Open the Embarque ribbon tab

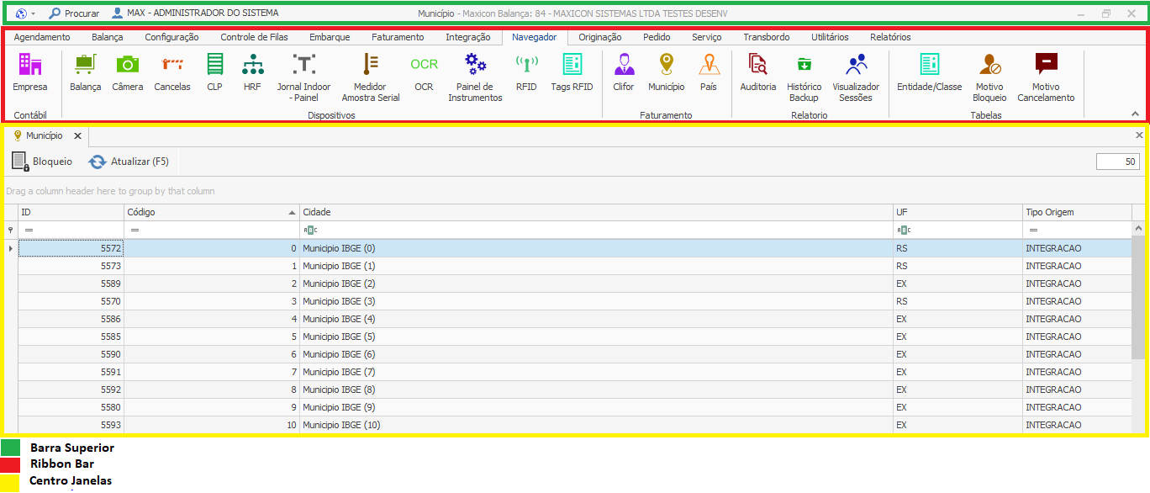point(330,37)
